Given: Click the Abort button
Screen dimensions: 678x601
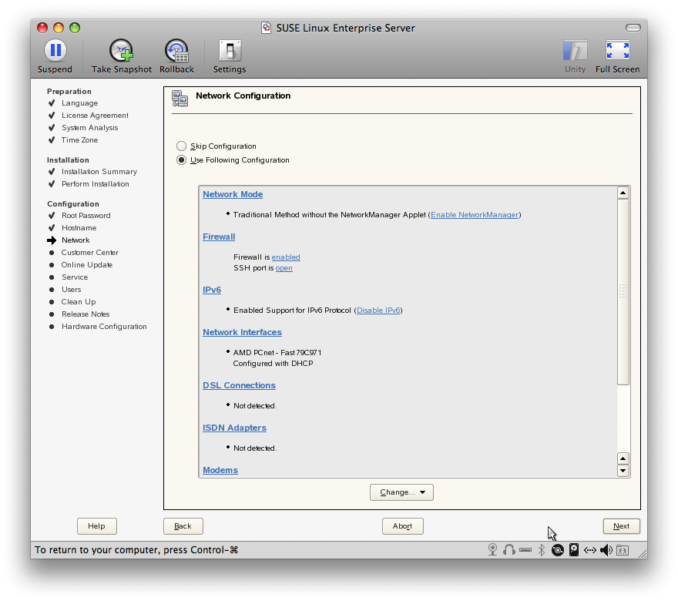Looking at the screenshot, I should click(x=402, y=526).
